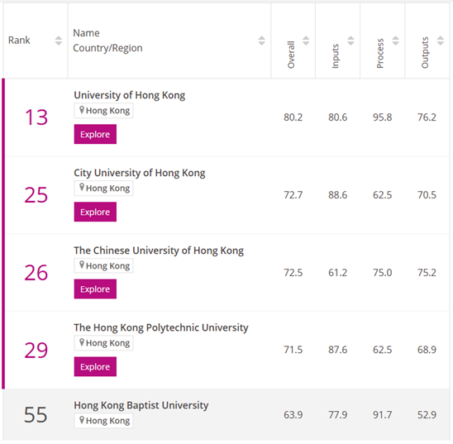Open Hong Kong Baptist University link

tap(141, 405)
